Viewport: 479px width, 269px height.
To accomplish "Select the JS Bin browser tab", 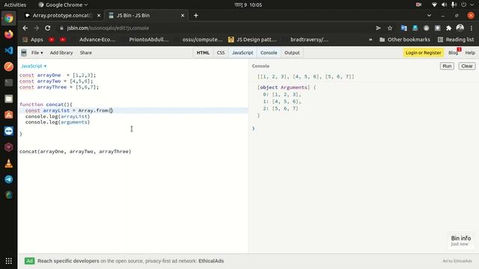I will coord(146,15).
